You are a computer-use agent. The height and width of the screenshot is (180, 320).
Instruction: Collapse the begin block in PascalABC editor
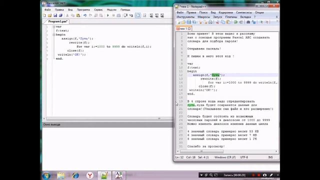point(54,34)
